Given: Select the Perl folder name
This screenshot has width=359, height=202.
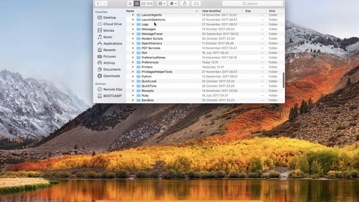Looking at the screenshot, I should point(144,53).
